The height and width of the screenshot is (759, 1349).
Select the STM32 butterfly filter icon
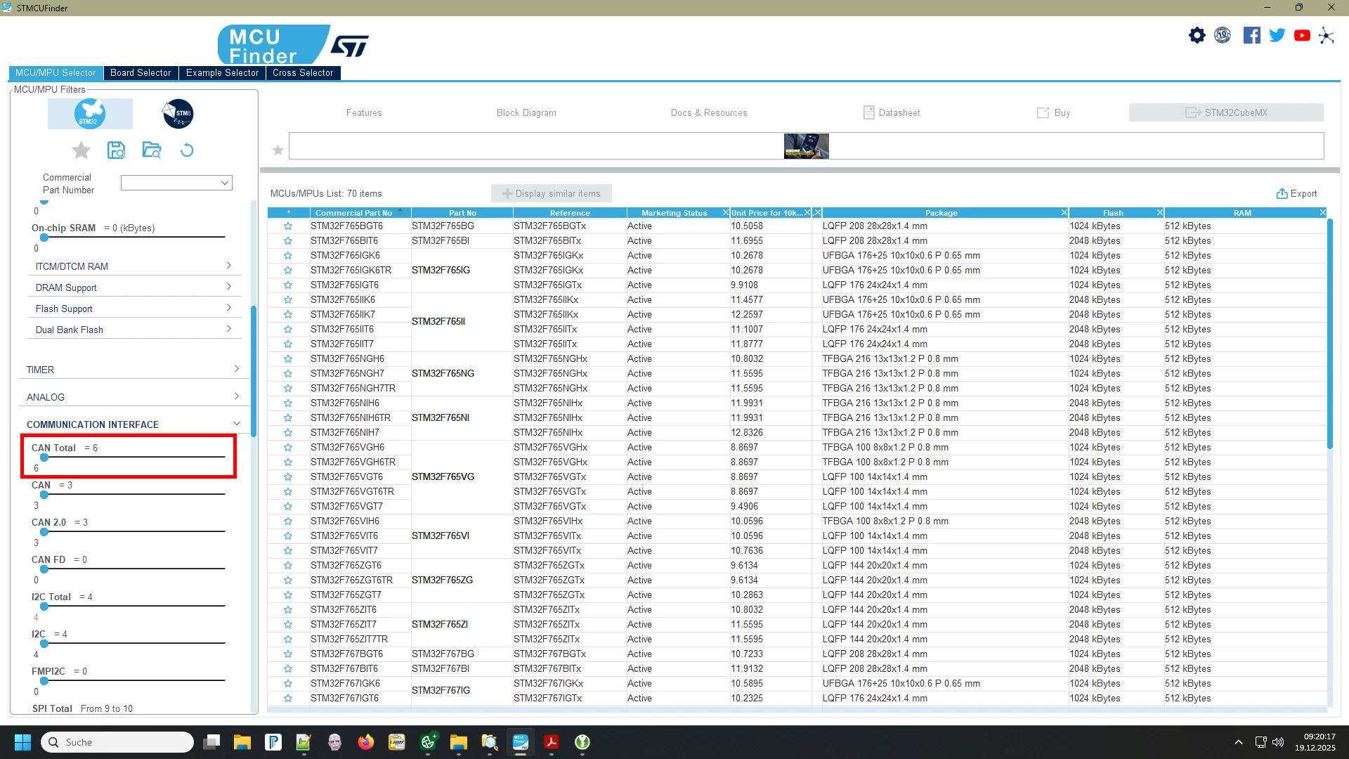point(90,114)
